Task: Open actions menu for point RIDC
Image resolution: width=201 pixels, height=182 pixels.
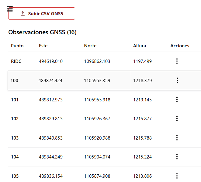Action: pos(177,61)
